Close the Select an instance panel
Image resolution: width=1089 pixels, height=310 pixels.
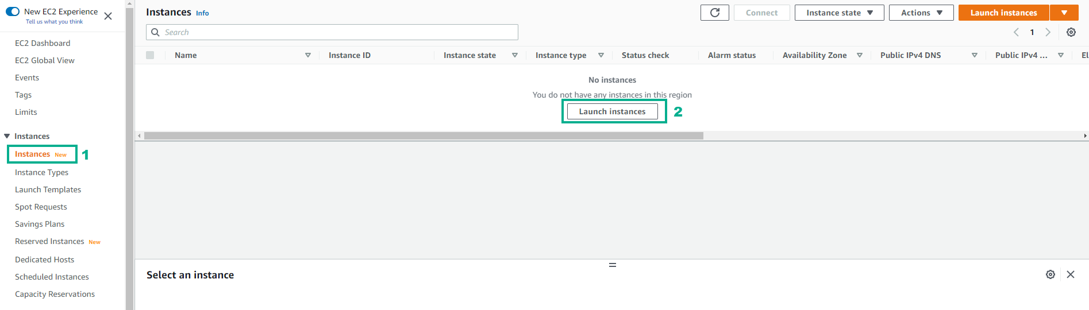tap(1071, 274)
